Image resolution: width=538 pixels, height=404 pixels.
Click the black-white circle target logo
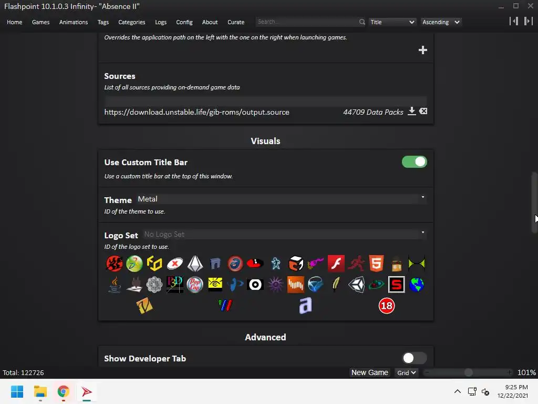click(255, 285)
